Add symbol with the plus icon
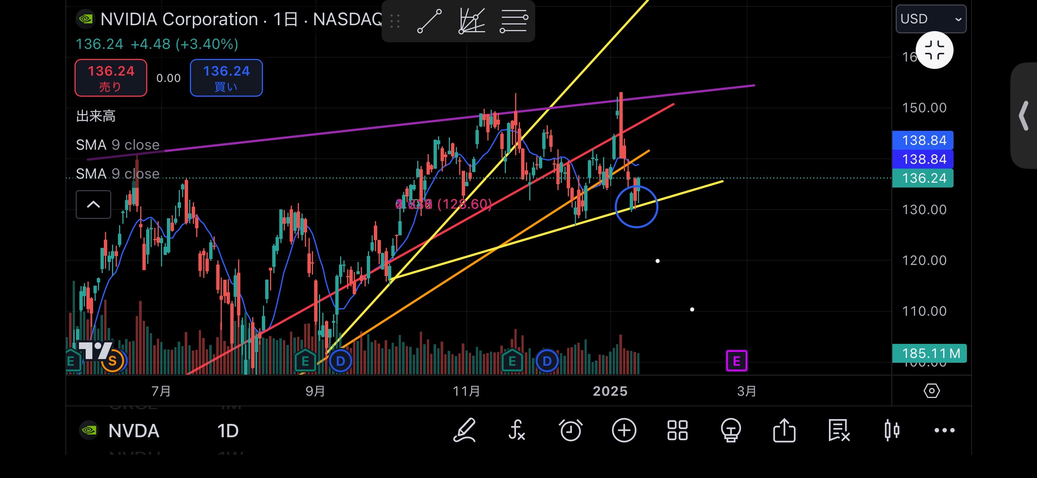 tap(624, 431)
